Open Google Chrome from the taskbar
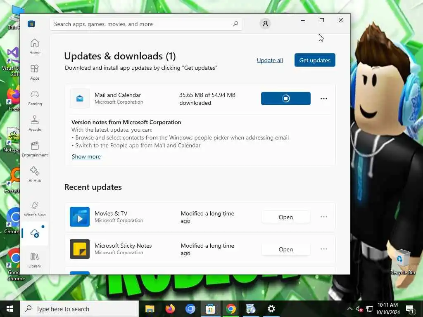This screenshot has height=317, width=423. click(231, 309)
